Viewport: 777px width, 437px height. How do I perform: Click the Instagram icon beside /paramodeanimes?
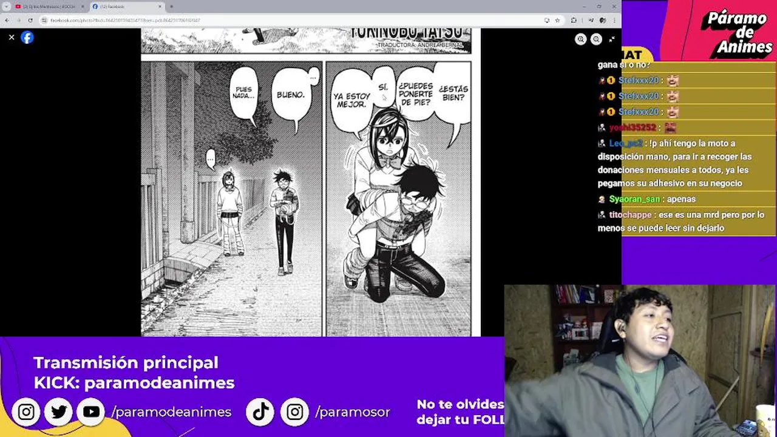[26, 412]
